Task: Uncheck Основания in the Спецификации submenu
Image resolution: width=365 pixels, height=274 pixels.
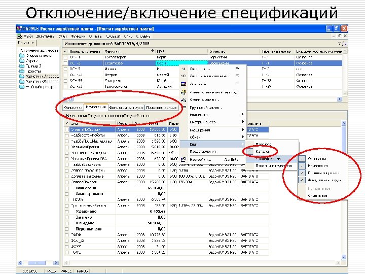Action: click(302, 158)
